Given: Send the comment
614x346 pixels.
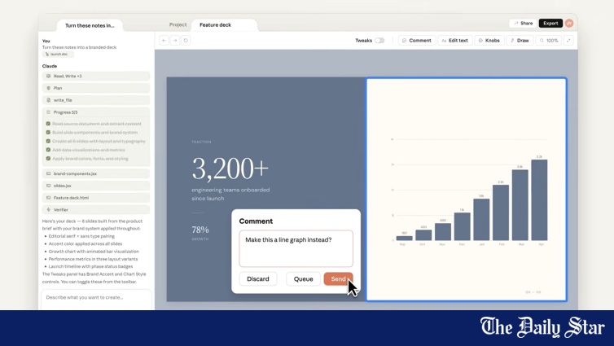Looking at the screenshot, I should pyautogui.click(x=338, y=279).
